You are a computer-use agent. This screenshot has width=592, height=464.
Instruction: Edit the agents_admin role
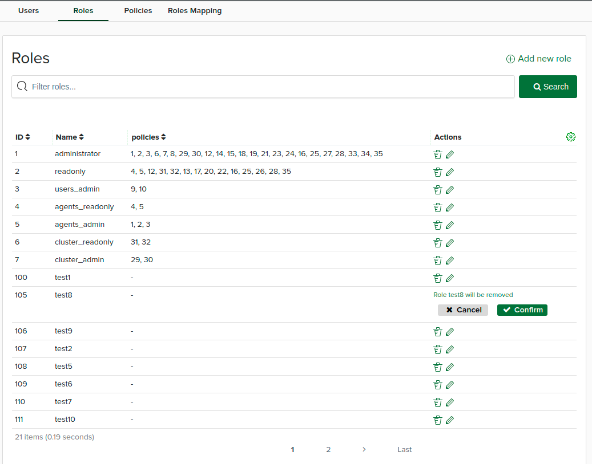coord(450,225)
